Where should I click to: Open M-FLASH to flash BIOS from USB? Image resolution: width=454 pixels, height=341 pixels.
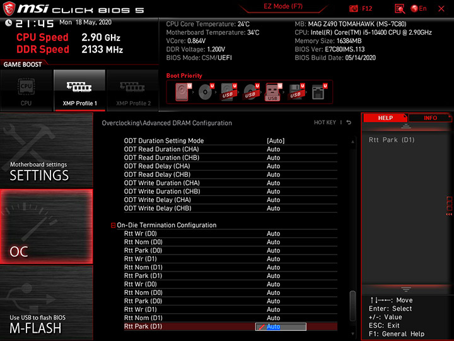pos(46,302)
